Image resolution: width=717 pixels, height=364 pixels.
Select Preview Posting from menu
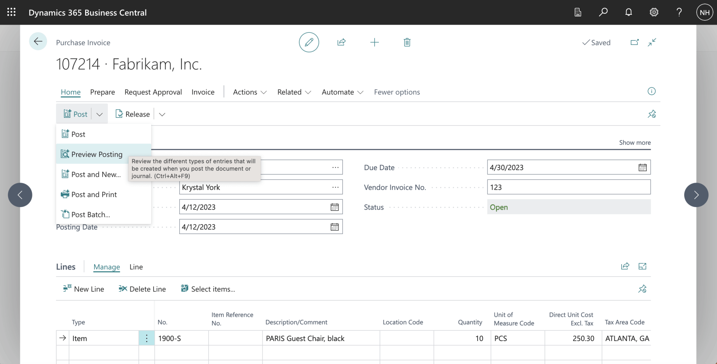[96, 154]
